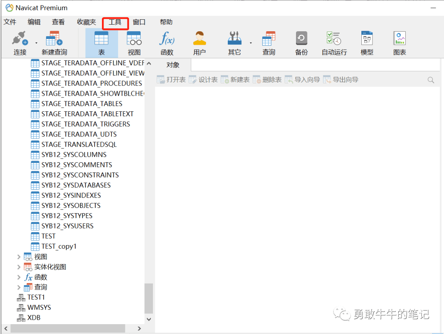Click the 删除表 delete table button
The image size is (444, 334).
[x=267, y=80]
